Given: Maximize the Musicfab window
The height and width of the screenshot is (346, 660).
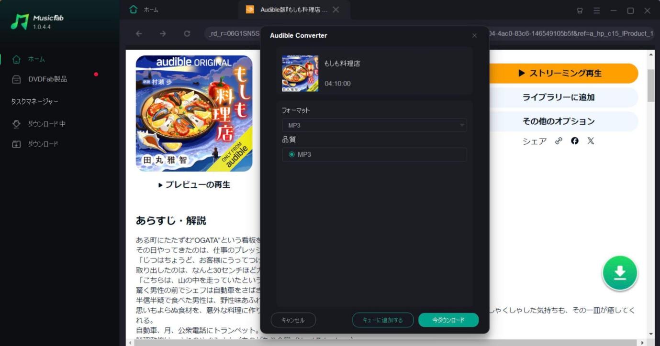Looking at the screenshot, I should point(630,11).
